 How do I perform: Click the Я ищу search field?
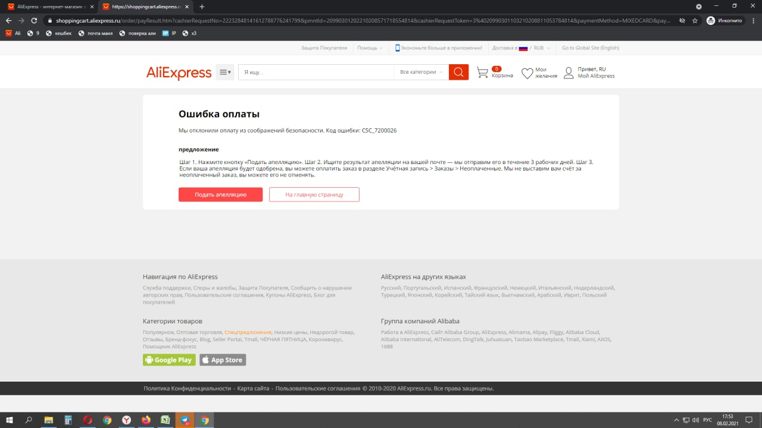(x=316, y=72)
